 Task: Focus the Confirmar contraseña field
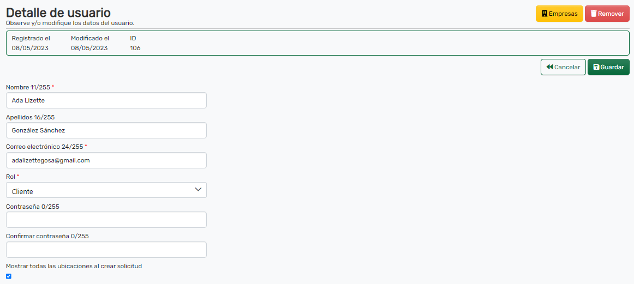click(106, 250)
